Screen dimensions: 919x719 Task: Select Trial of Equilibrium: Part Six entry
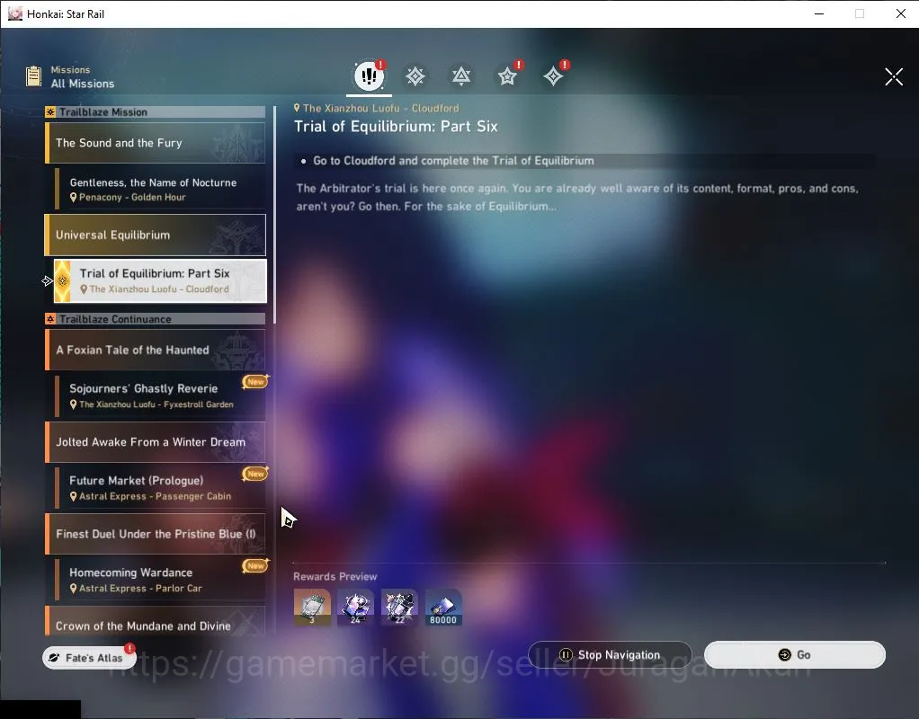[x=160, y=280]
